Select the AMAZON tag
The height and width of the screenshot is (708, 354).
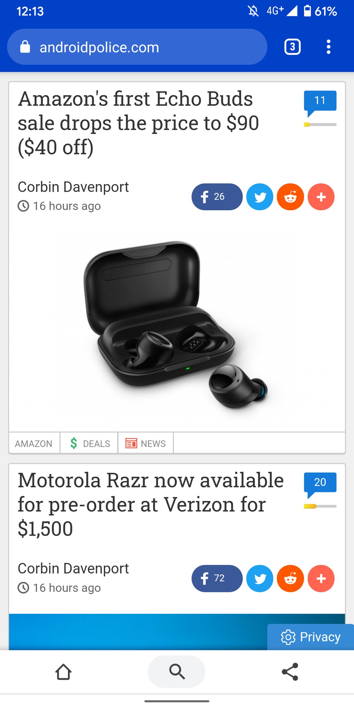34,443
